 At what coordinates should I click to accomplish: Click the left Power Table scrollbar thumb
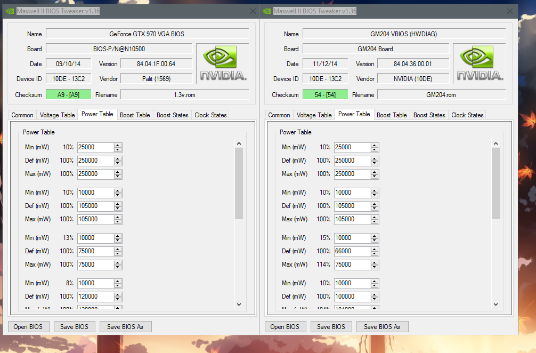[239, 183]
